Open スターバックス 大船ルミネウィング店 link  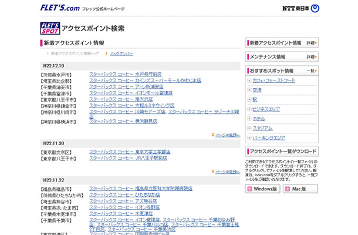click(x=131, y=105)
